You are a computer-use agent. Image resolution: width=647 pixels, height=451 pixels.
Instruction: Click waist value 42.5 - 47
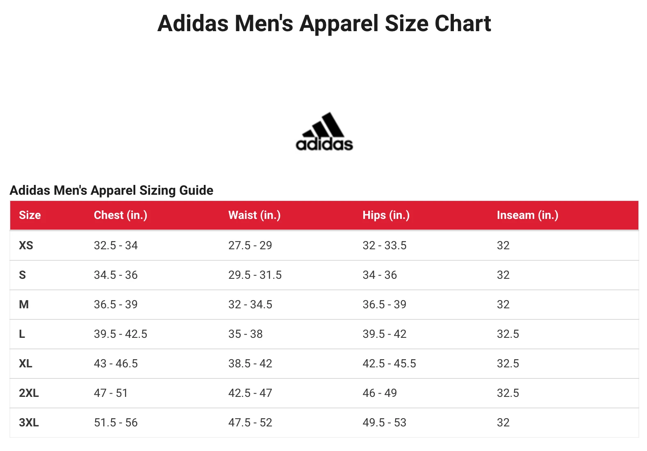[x=250, y=393]
